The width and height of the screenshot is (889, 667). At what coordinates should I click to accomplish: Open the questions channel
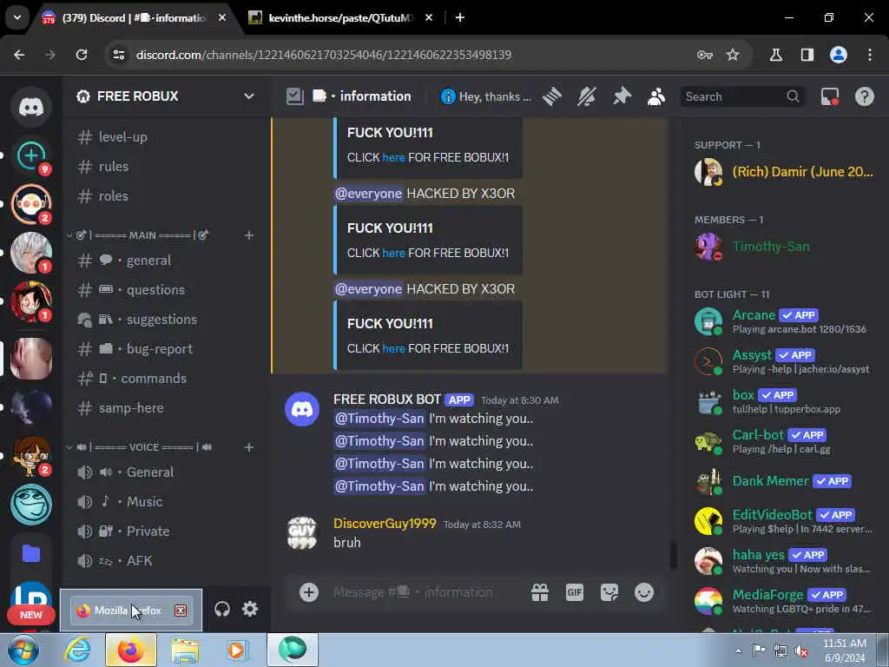pos(166,290)
